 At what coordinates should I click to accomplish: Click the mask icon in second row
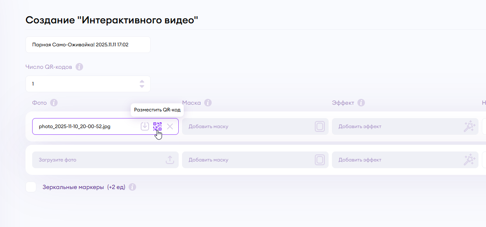[x=320, y=160]
